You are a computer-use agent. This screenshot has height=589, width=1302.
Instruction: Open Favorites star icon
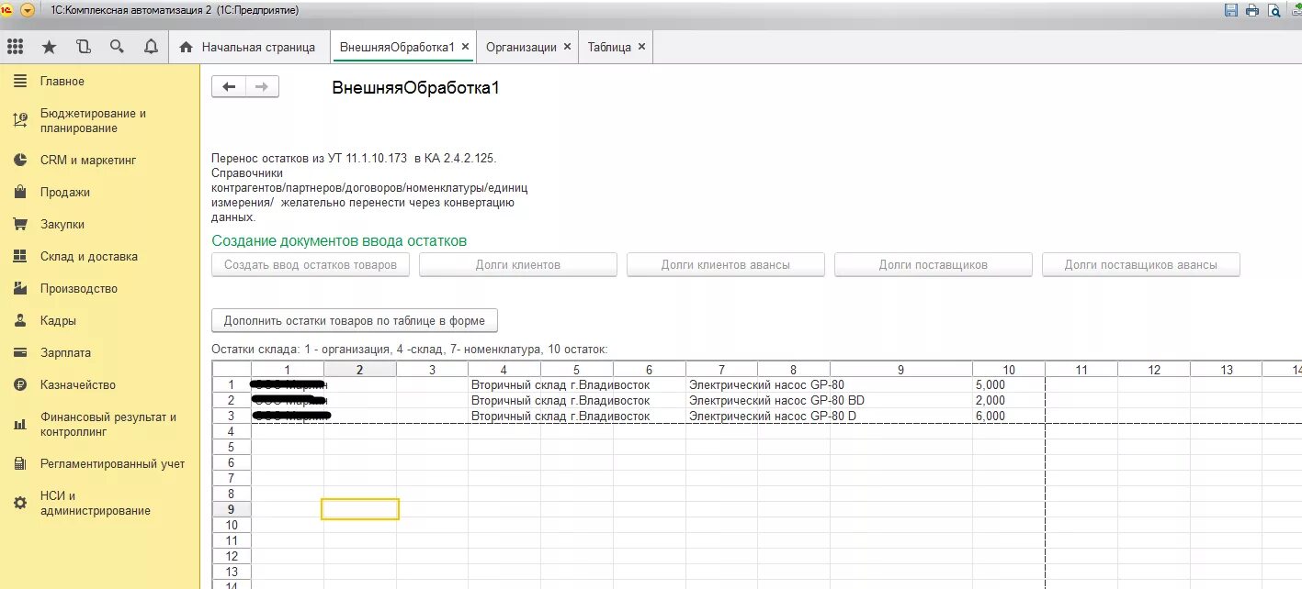point(49,47)
